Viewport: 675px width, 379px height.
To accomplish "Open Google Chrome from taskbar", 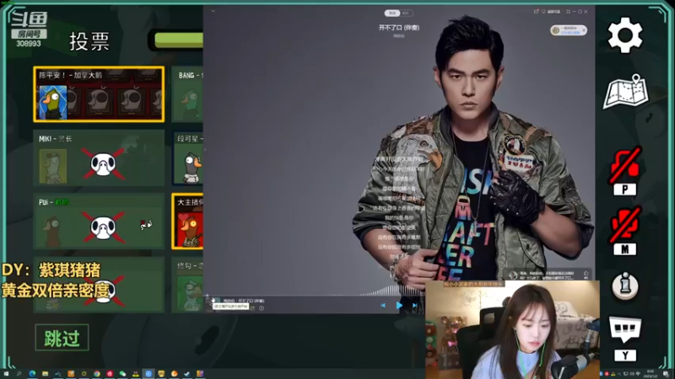I will (97, 374).
